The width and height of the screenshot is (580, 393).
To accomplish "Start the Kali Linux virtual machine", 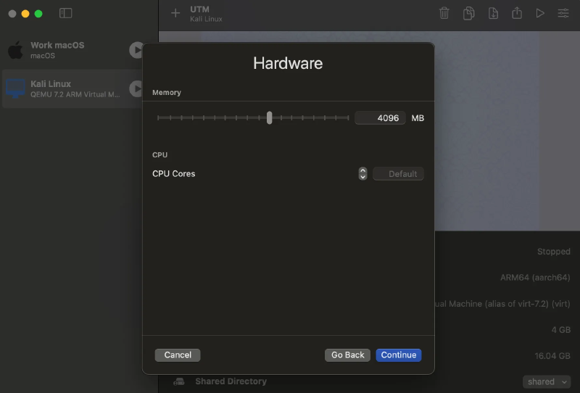I will (136, 88).
